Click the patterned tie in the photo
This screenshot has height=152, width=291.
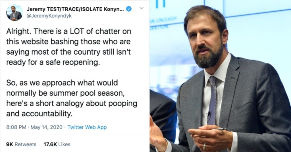213,96
